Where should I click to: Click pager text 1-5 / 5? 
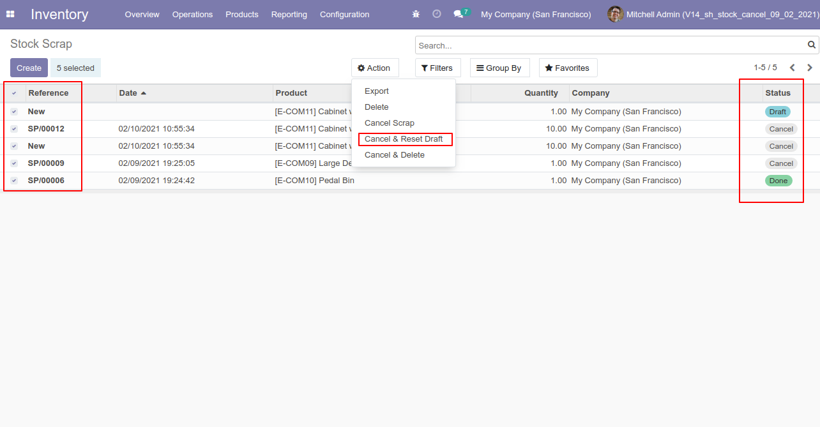click(x=765, y=68)
